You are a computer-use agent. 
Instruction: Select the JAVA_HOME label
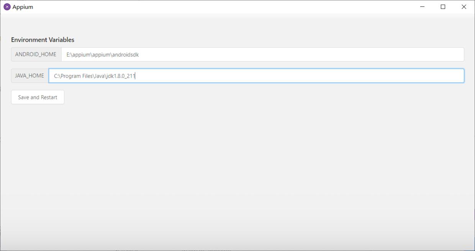tap(29, 76)
